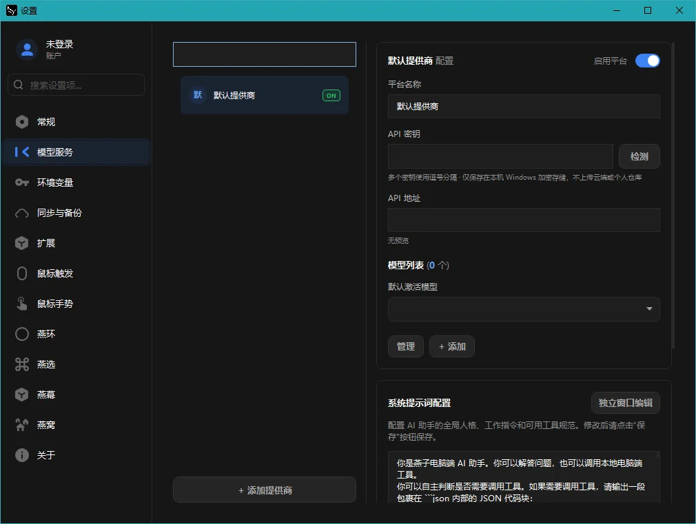This screenshot has height=524, width=696.
Task: Click the 扩展 cube icon
Action: pyautogui.click(x=22, y=243)
